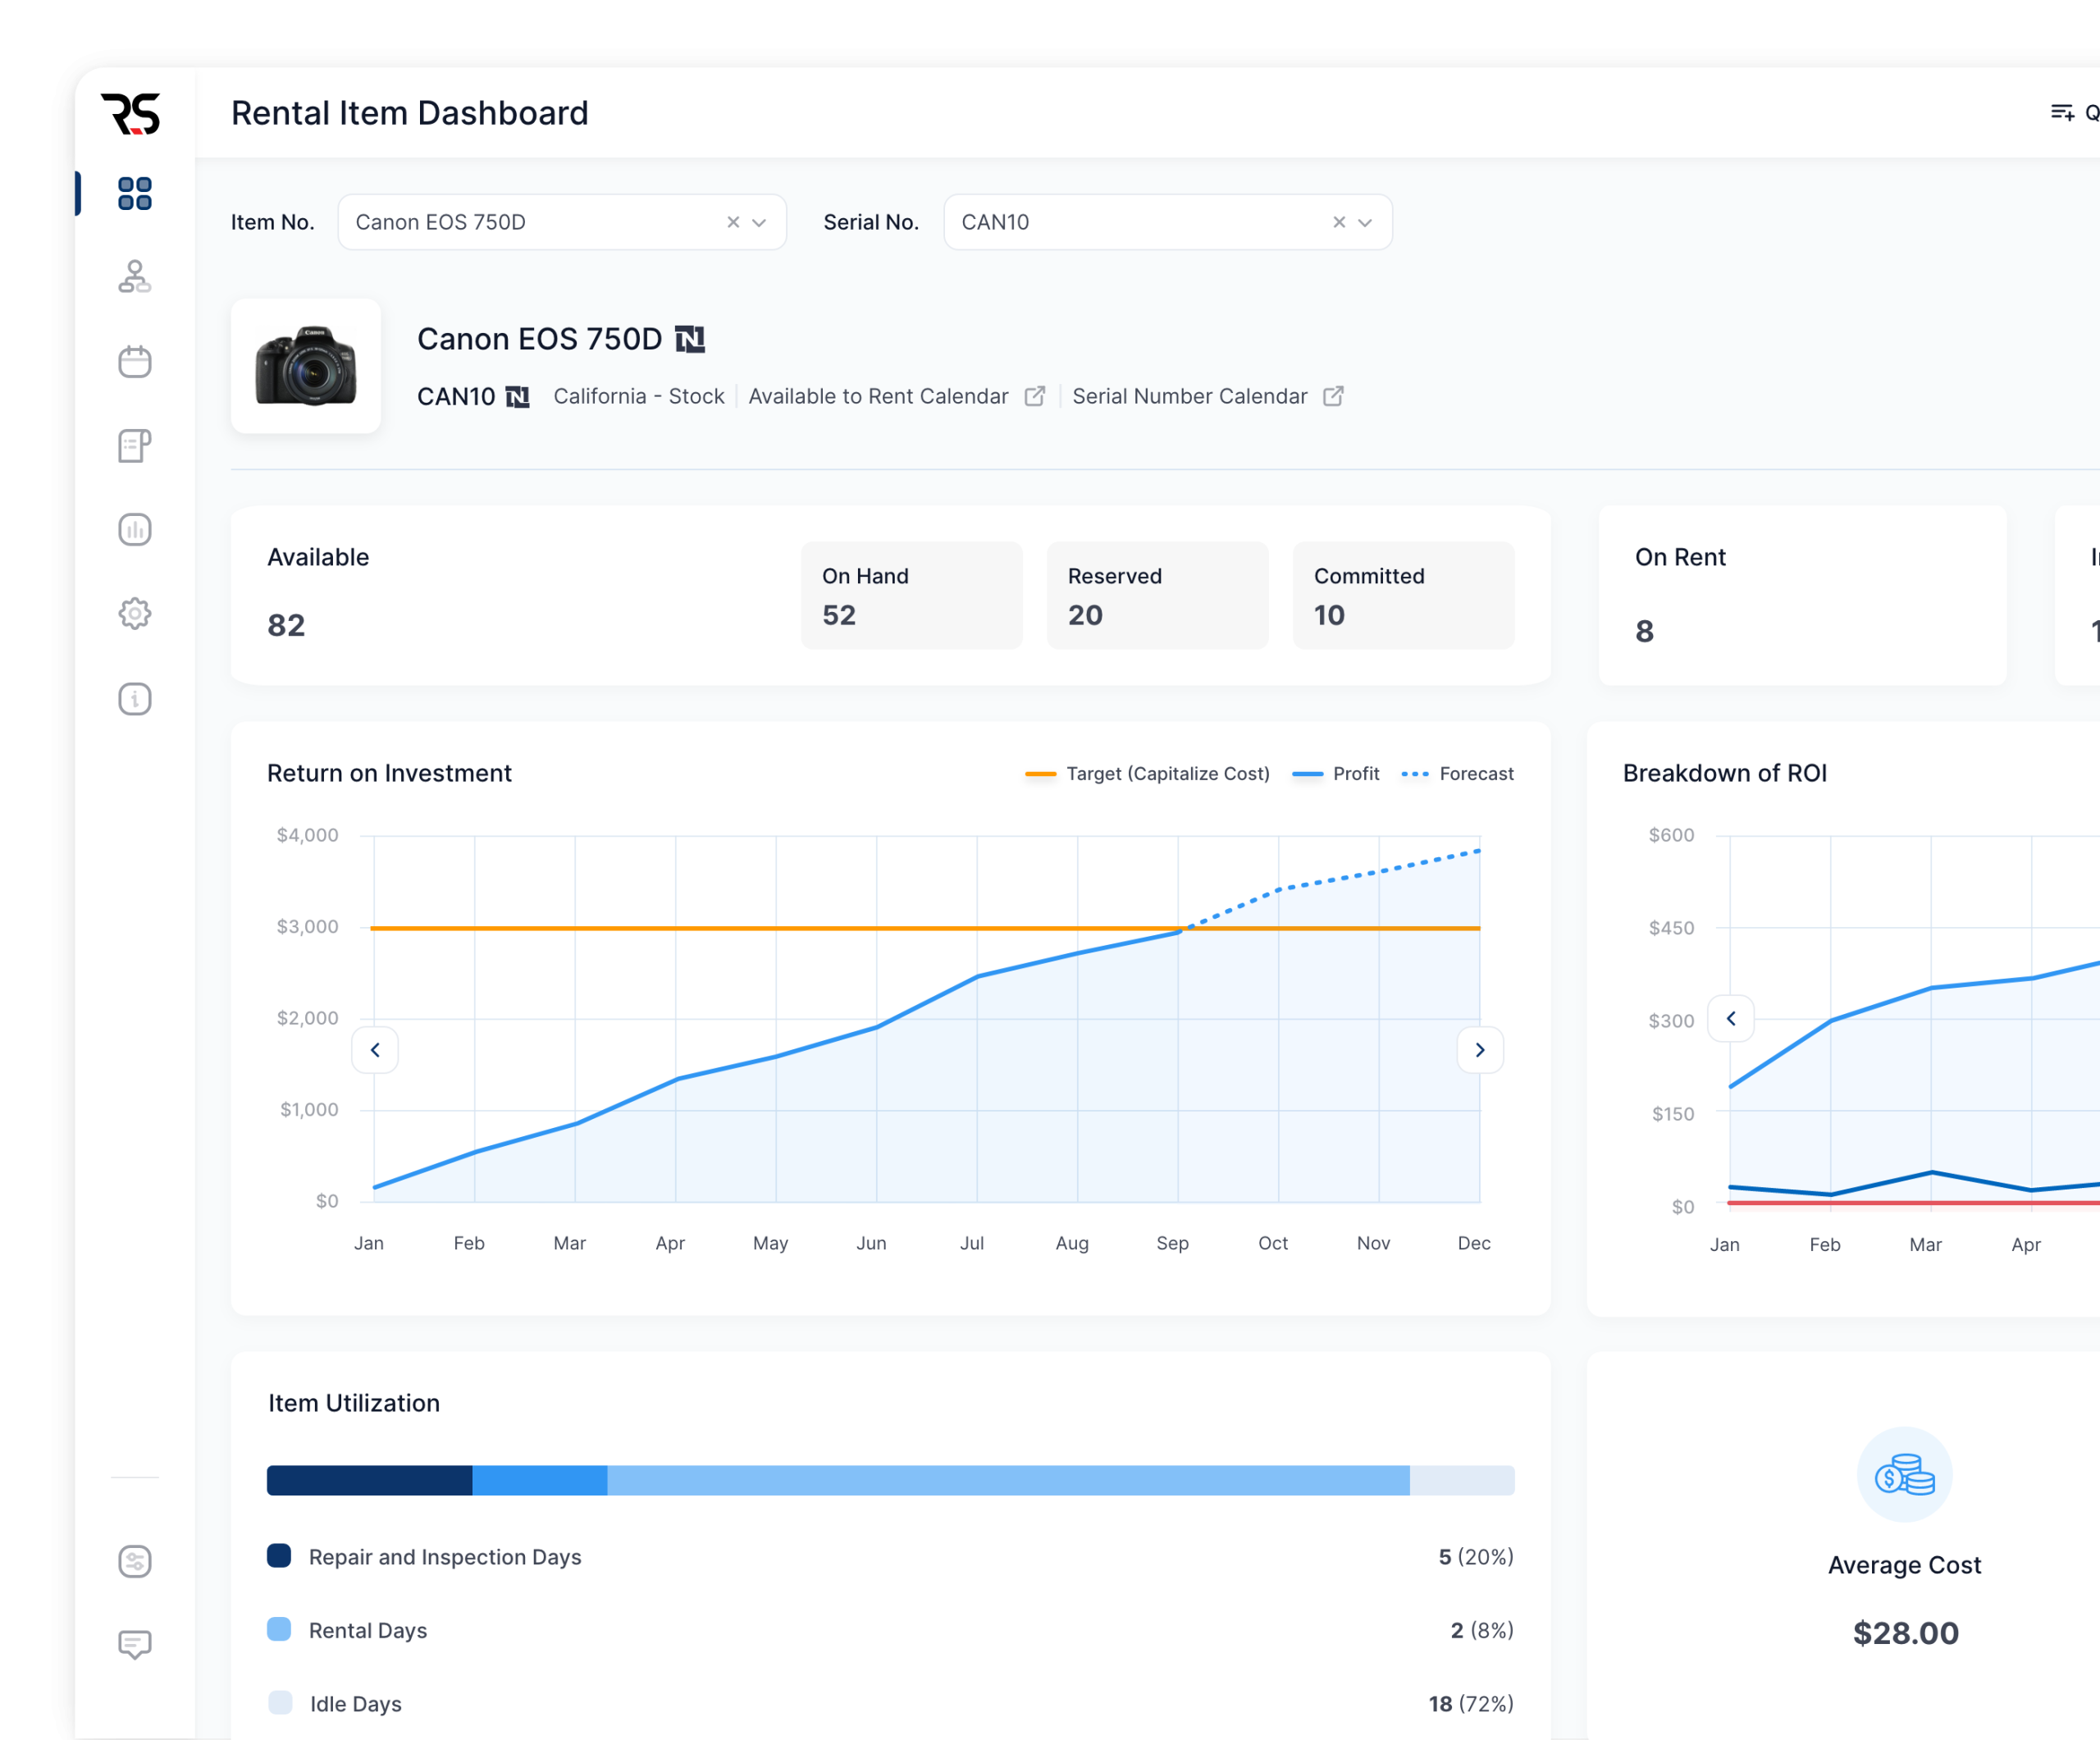Viewport: 2100px width, 1740px height.
Task: Toggle Profit legend item
Action: (x=1336, y=774)
